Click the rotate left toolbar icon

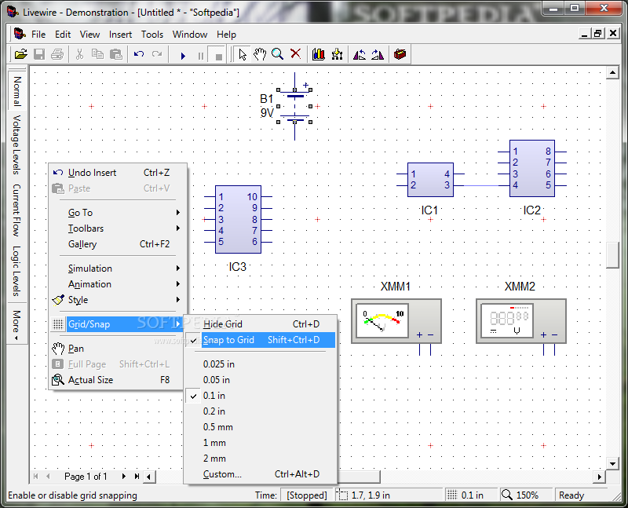click(x=360, y=54)
